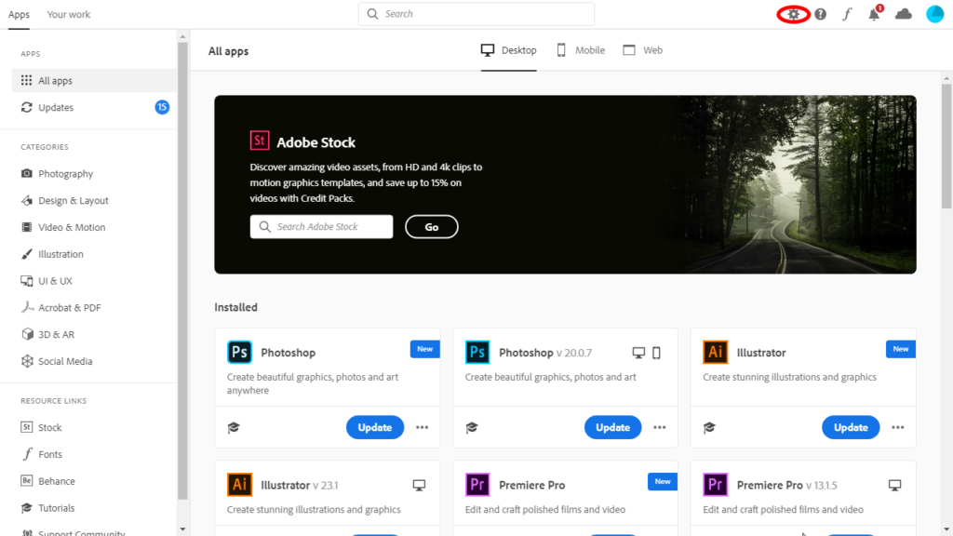
Task: Select the Mobile tab
Action: (x=581, y=50)
